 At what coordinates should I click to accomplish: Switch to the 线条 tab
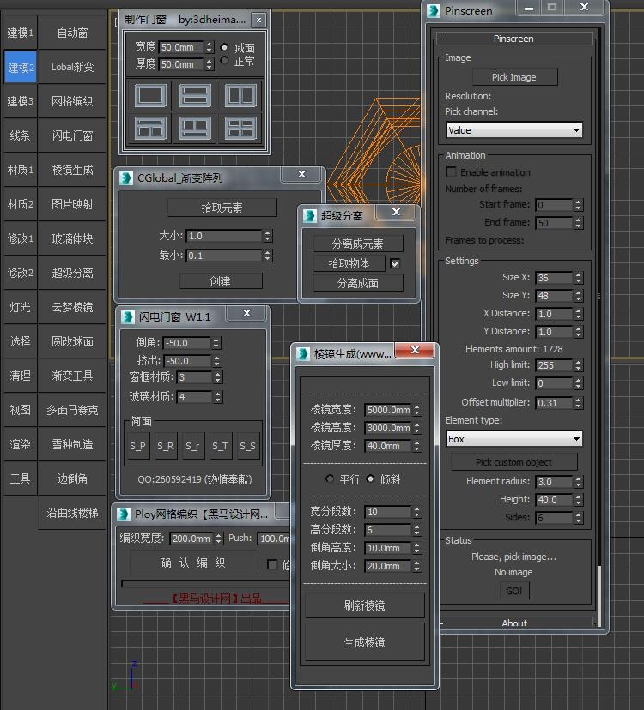(x=21, y=135)
